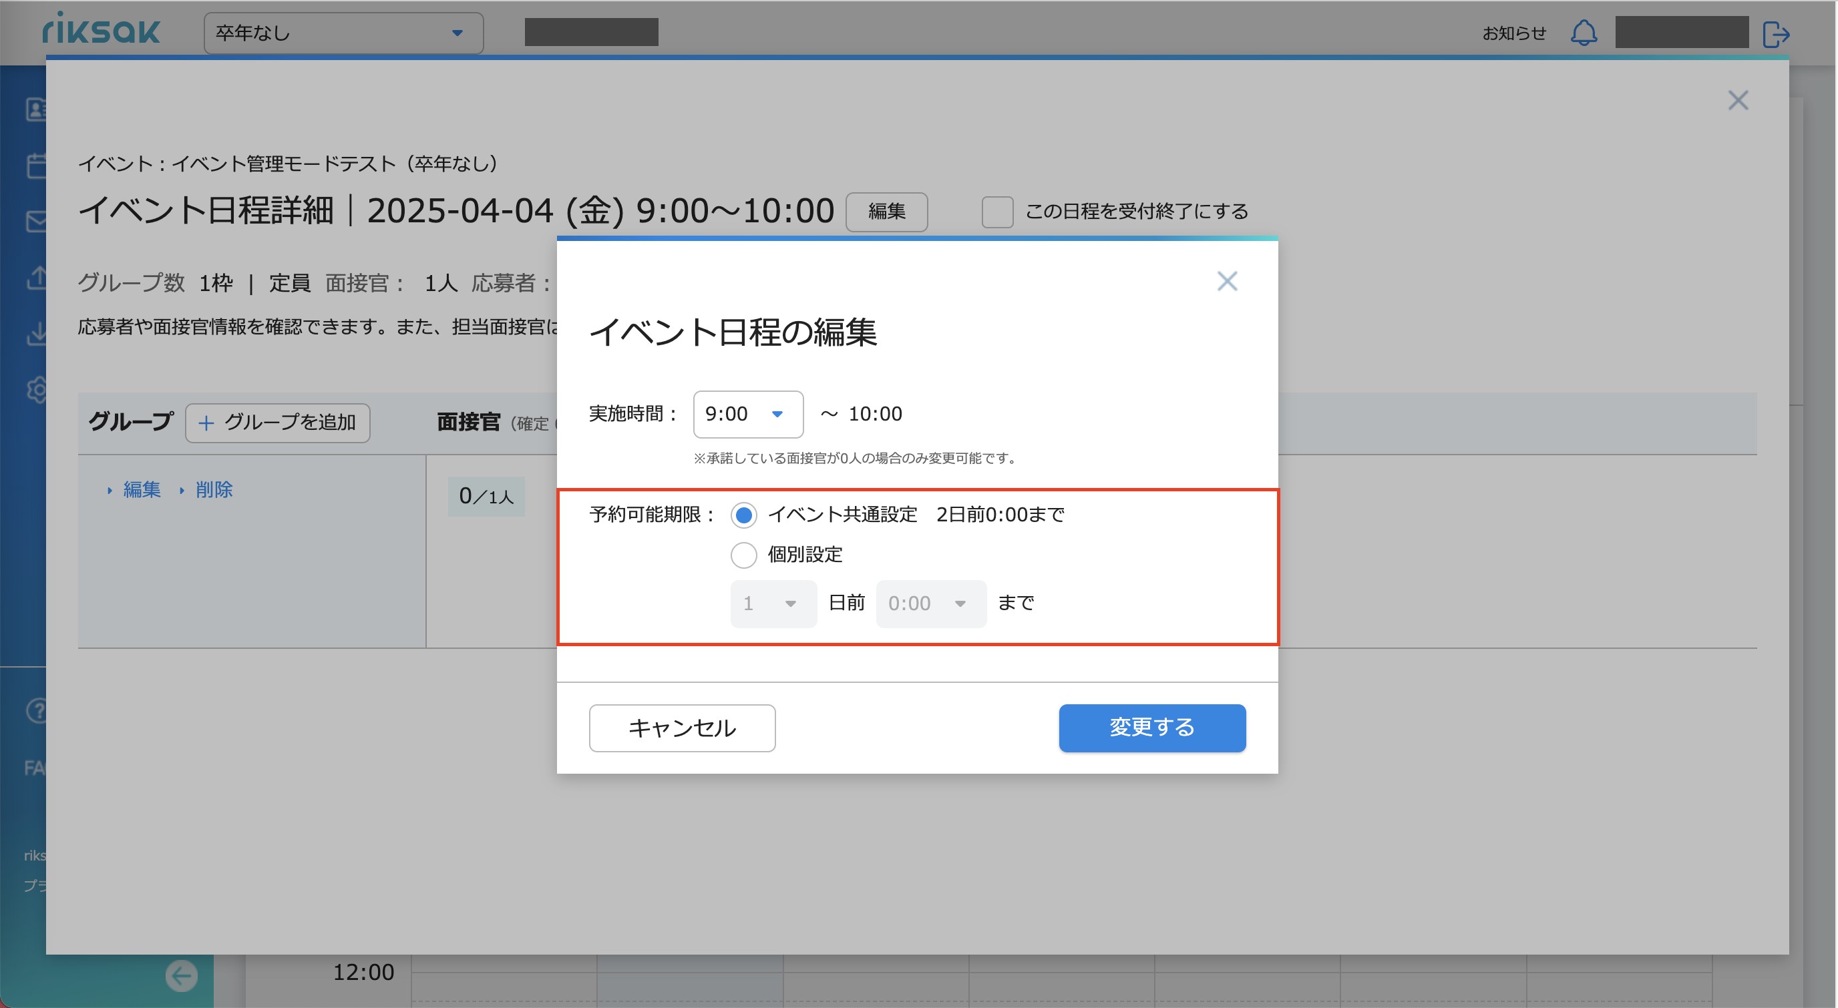Click the 変更する button

tap(1151, 728)
